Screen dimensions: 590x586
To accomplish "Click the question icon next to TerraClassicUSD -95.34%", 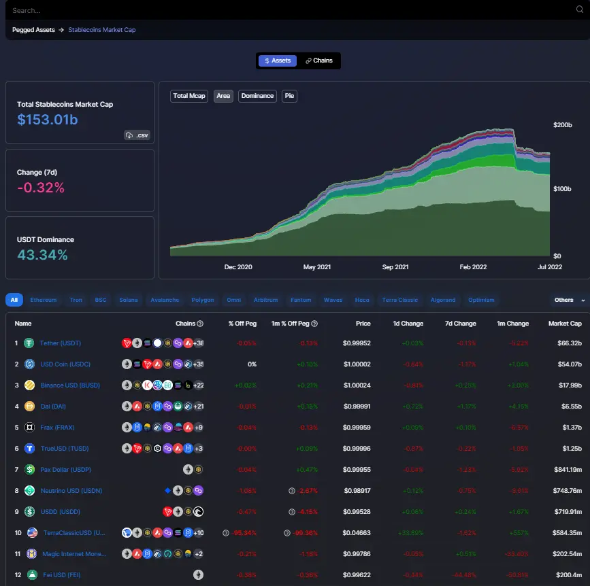I will pos(226,533).
